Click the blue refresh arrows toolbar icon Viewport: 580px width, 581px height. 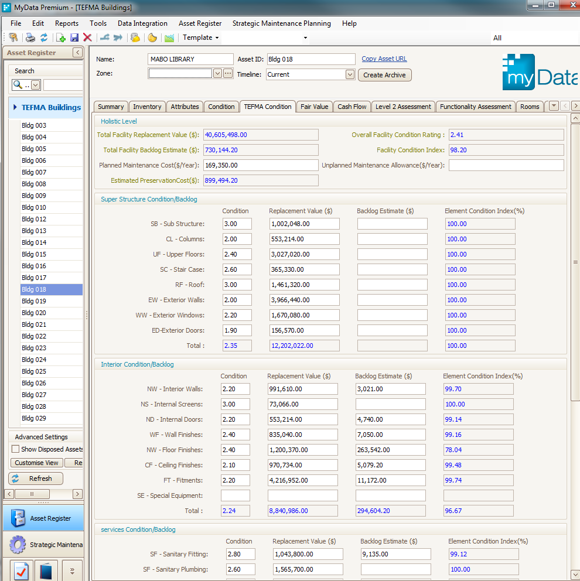point(44,37)
